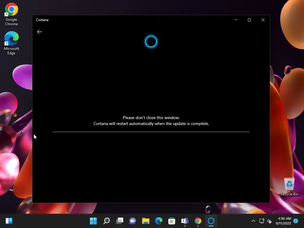Click the Cortana window title text

[x=42, y=20]
